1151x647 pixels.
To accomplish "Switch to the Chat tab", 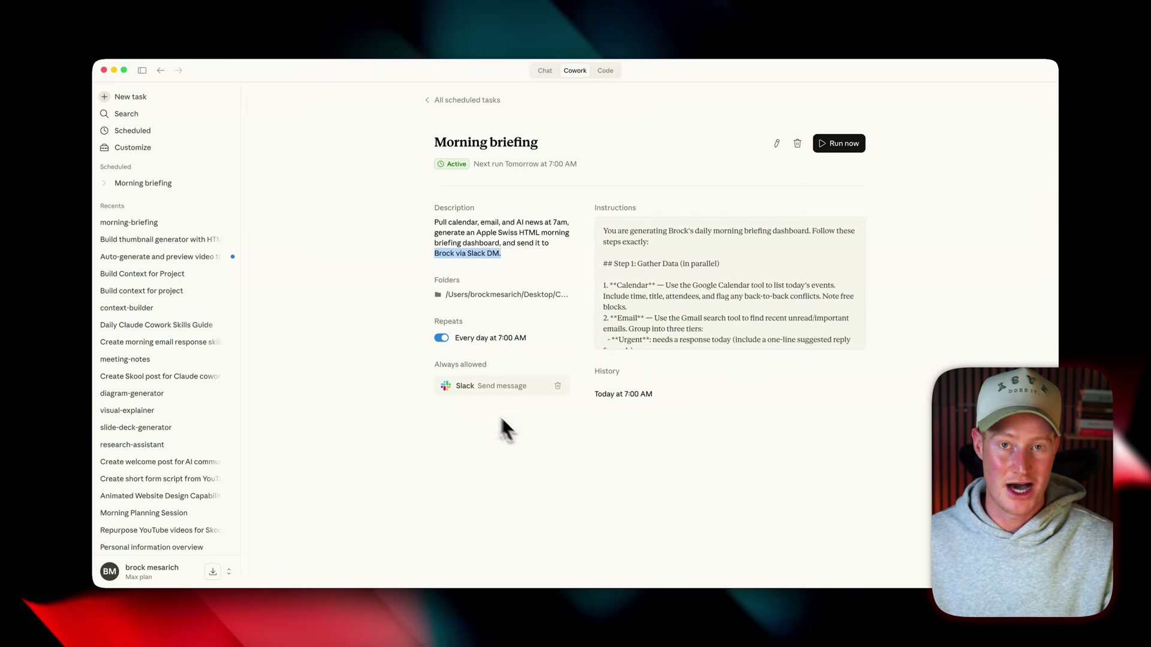I will (544, 71).
